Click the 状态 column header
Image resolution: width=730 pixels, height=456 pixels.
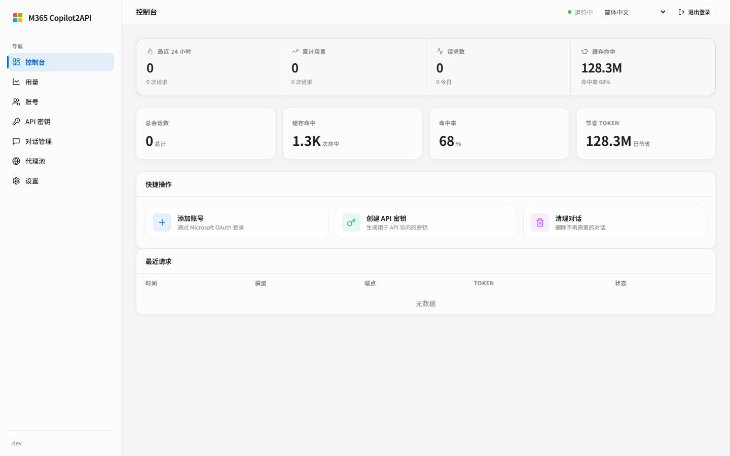pos(620,283)
